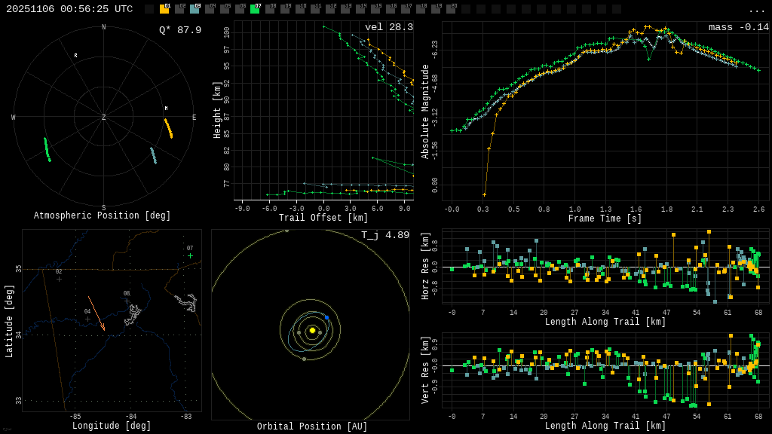Toggle station 01 orange indicator
Image resolution: width=772 pixels, height=434 pixels.
pos(164,9)
